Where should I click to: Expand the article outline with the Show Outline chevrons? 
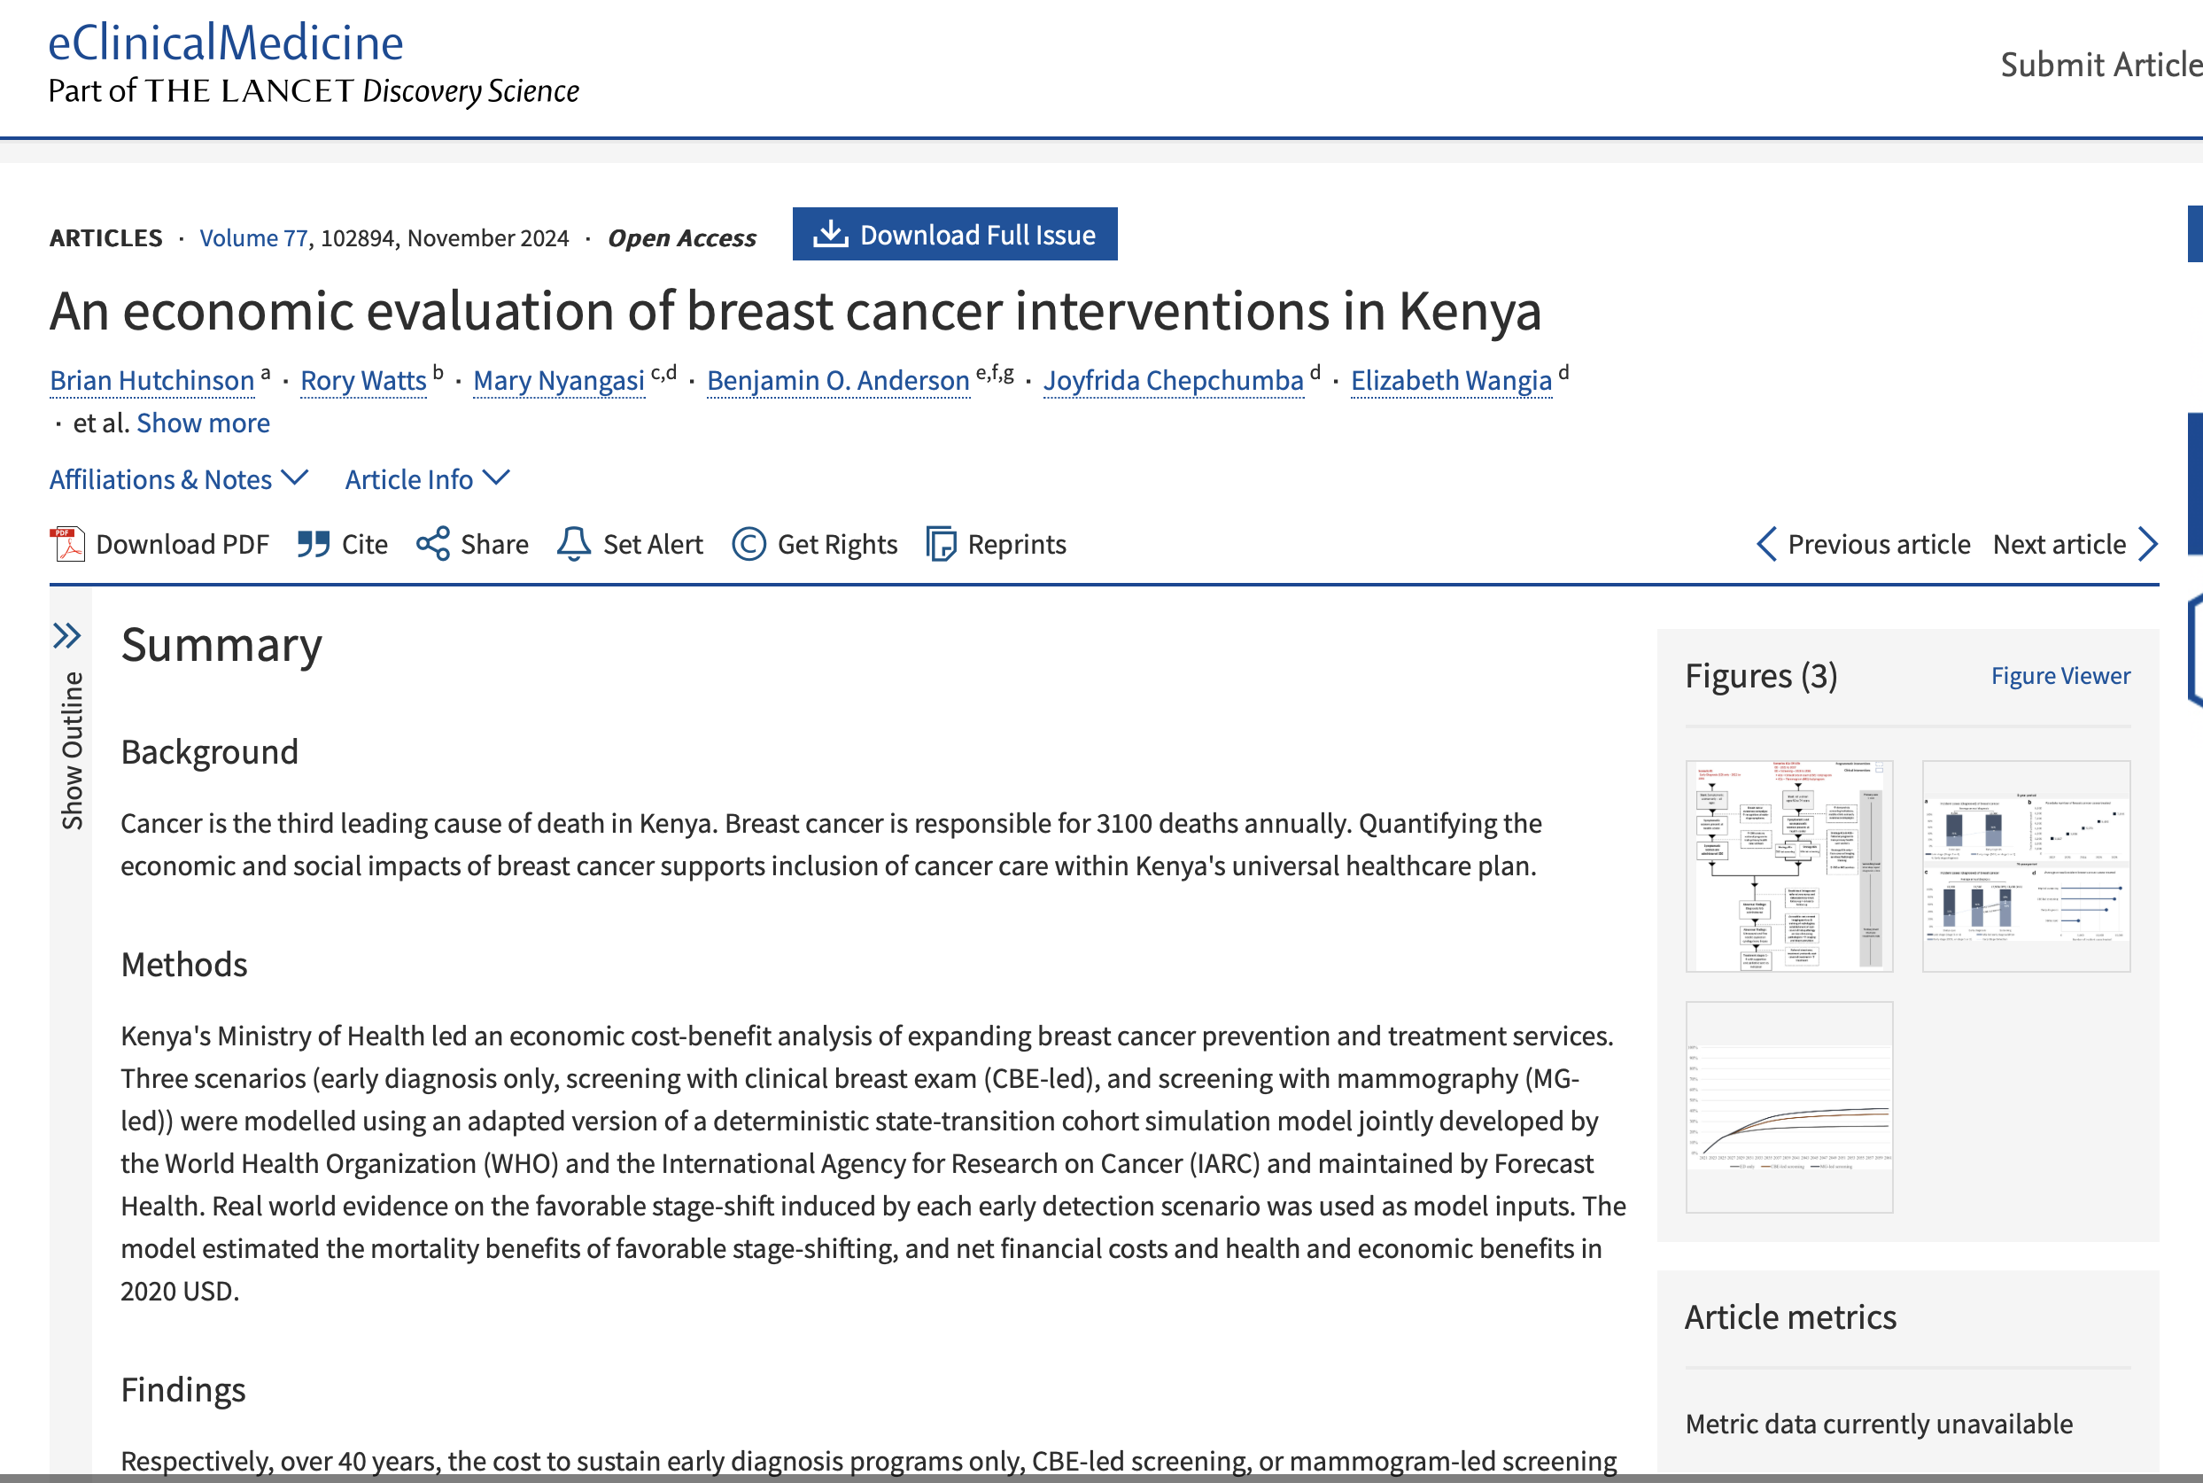point(67,636)
